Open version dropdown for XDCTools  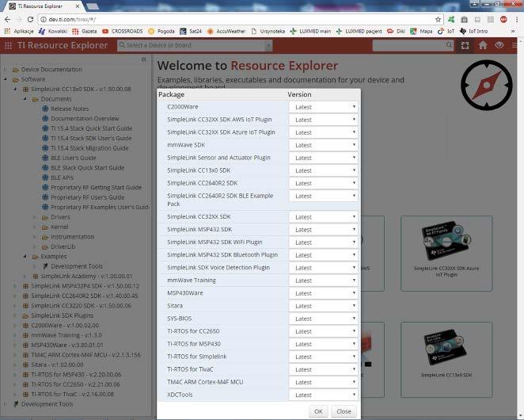(324, 395)
